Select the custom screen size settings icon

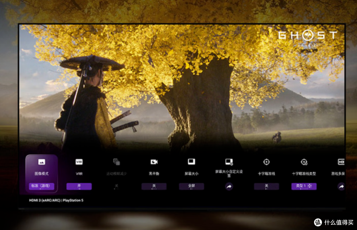(x=229, y=162)
